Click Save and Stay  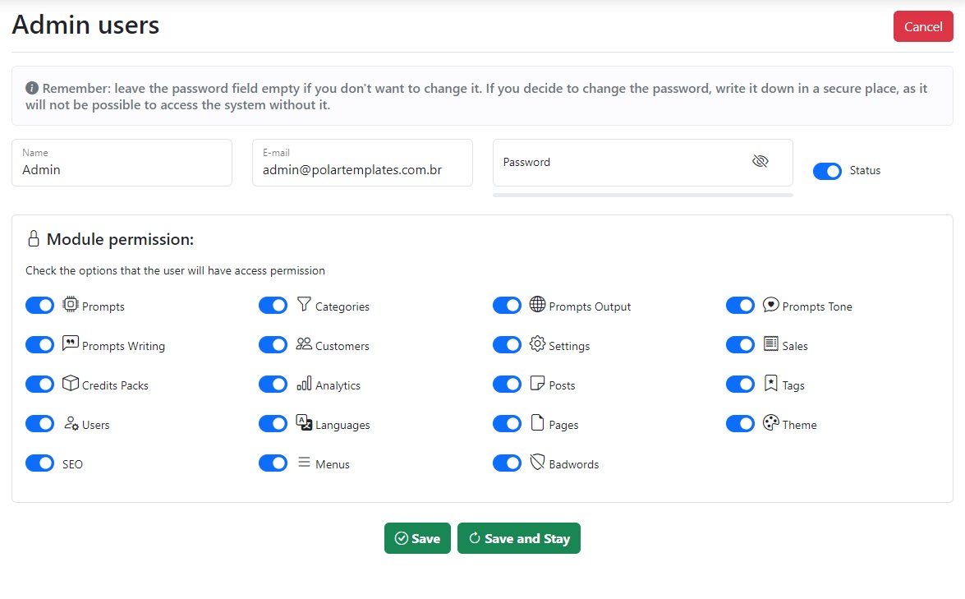519,539
